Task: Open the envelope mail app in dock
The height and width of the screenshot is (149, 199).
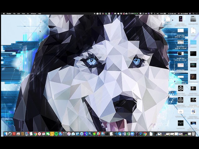Action: pos(73,134)
